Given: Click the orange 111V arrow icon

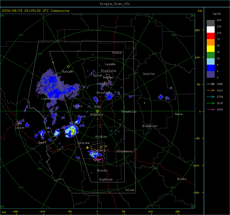Looking at the screenshot, I should tap(211, 90).
